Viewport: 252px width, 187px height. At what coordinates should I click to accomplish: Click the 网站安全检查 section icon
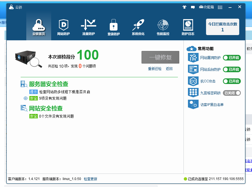point(24,108)
